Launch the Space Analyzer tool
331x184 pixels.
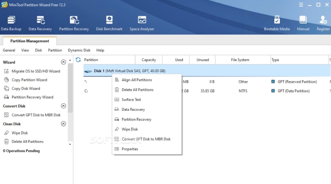(142, 23)
